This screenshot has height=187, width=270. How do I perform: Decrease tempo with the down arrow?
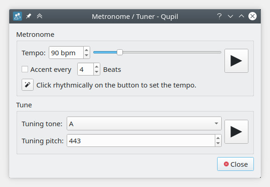pos(86,55)
